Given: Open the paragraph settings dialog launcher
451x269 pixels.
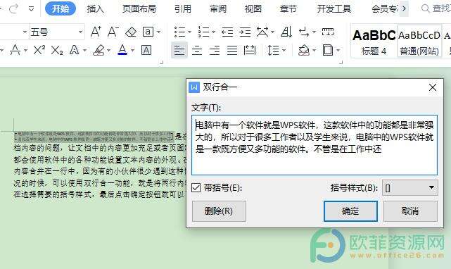Looking at the screenshot, I should 341,62.
